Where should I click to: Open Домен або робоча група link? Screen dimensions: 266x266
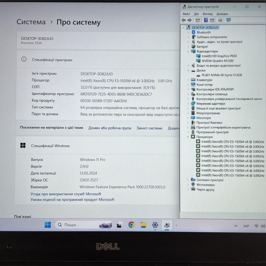point(110,128)
